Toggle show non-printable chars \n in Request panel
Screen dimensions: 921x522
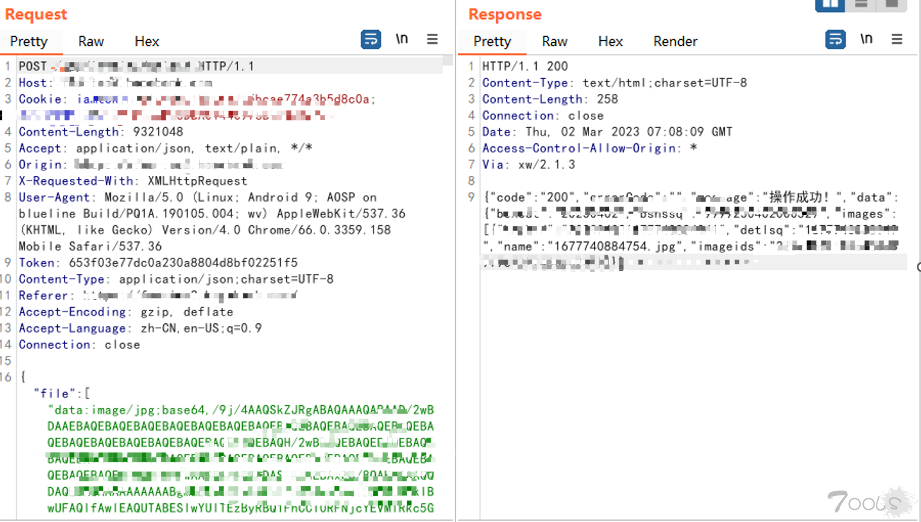[x=402, y=39]
